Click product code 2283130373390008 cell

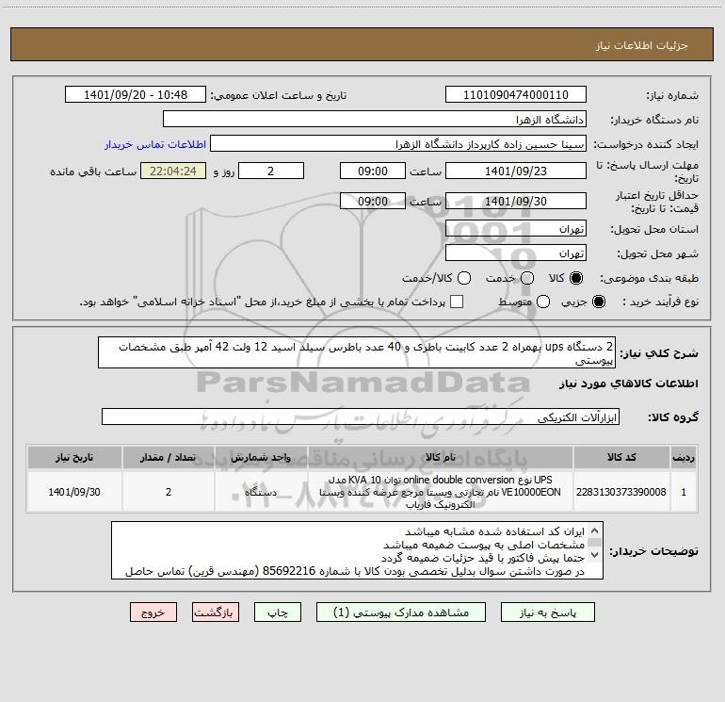(x=621, y=492)
